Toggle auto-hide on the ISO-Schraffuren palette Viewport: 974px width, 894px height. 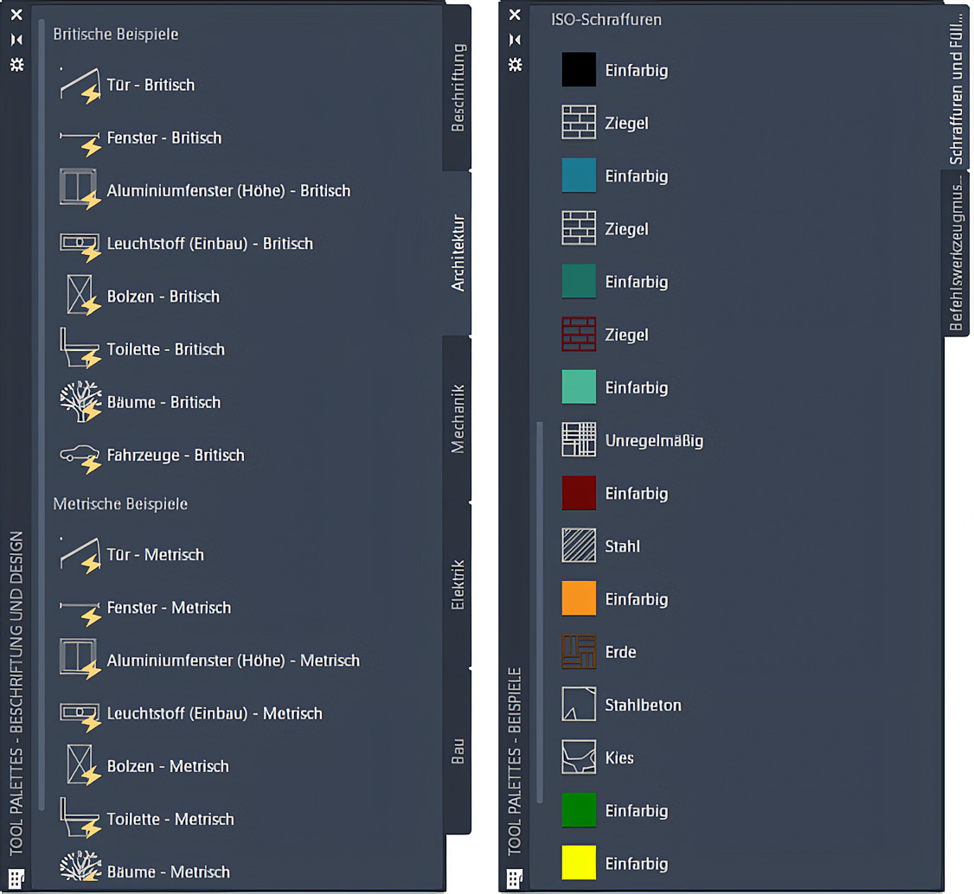coord(514,40)
